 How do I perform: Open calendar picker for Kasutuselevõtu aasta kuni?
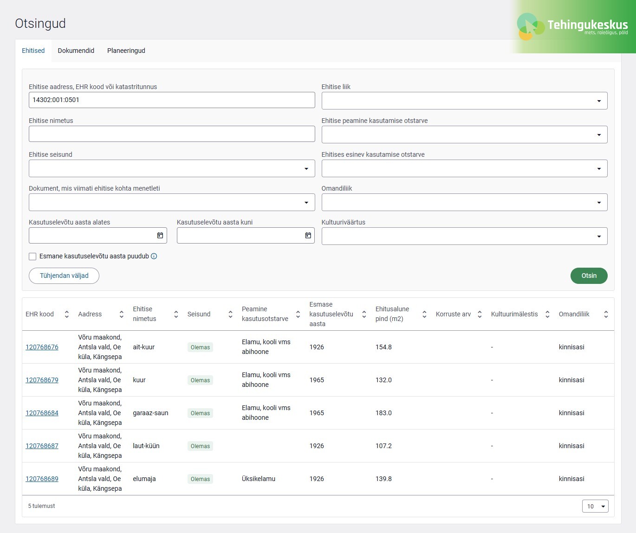(x=308, y=236)
